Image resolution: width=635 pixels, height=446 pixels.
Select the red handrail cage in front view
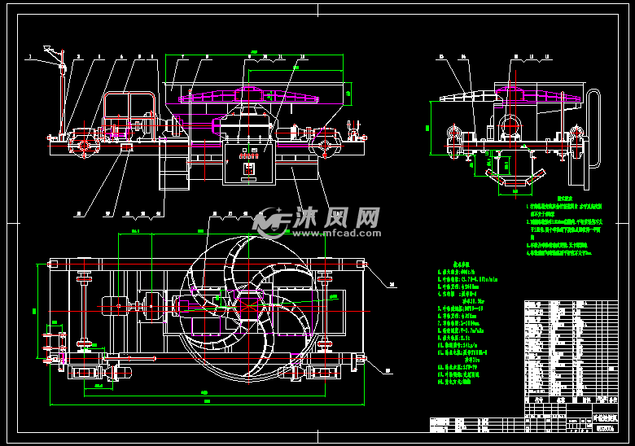tap(129, 110)
